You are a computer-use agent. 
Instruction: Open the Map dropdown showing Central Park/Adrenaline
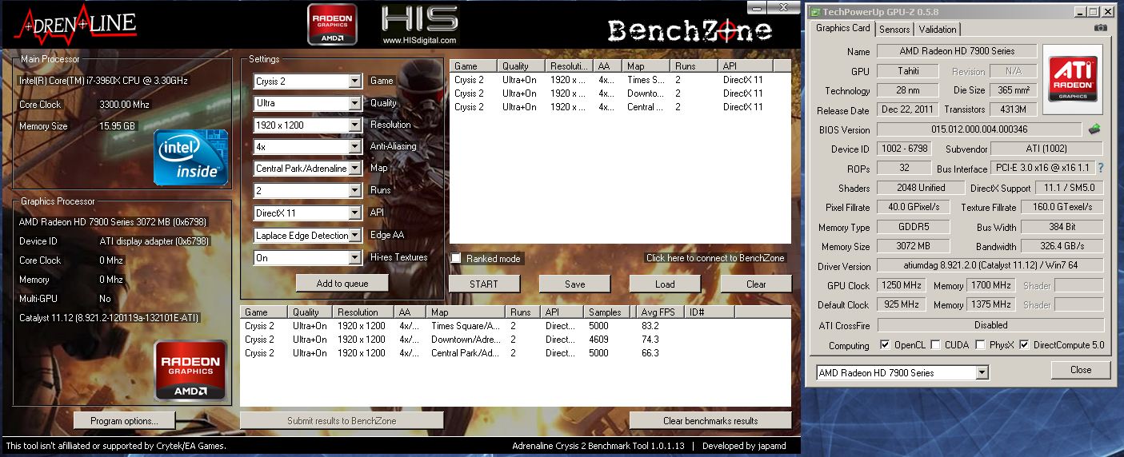308,169
